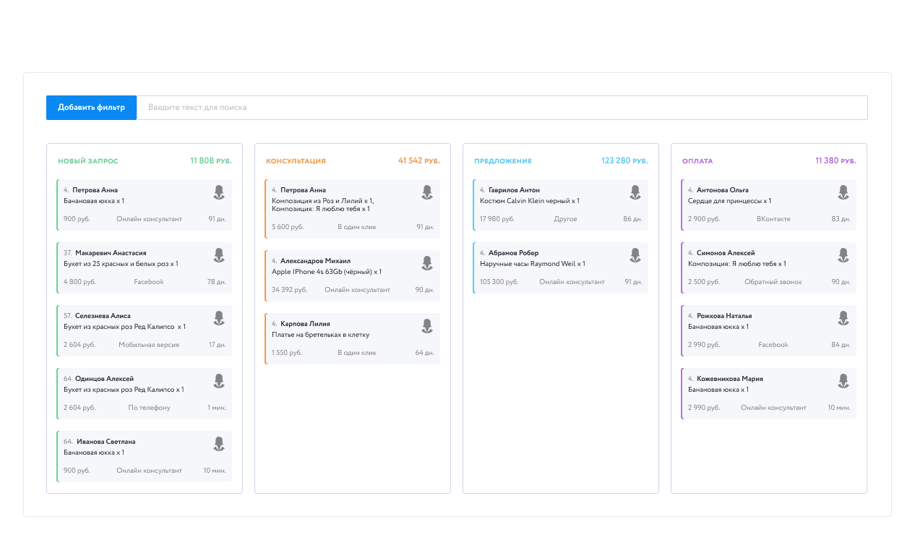The height and width of the screenshot is (540, 915).
Task: Select the ОПЛАТА column header
Action: (697, 160)
